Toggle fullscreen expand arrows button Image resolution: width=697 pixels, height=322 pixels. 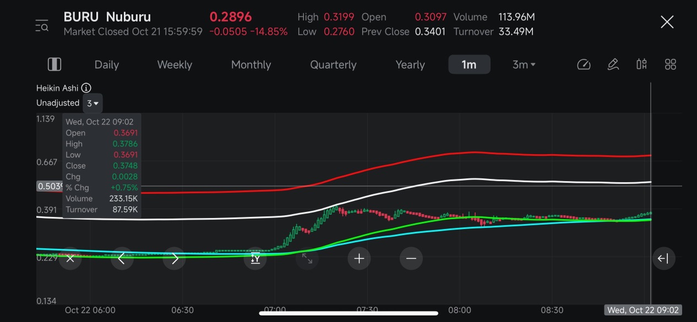[x=307, y=258]
